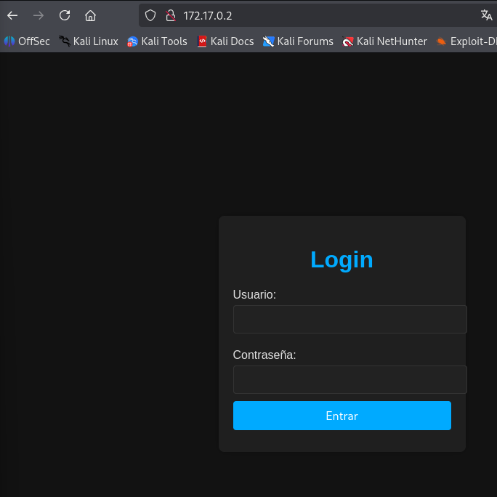This screenshot has height=497, width=497.
Task: Go back to the previous page
Action: click(12, 15)
